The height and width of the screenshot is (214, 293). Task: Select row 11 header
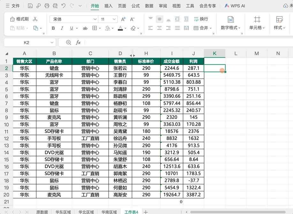(6, 132)
